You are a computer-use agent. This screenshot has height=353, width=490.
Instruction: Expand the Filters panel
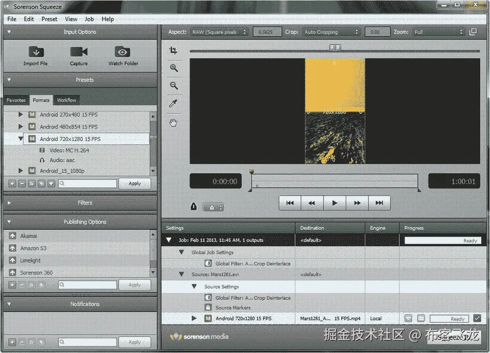coord(9,203)
